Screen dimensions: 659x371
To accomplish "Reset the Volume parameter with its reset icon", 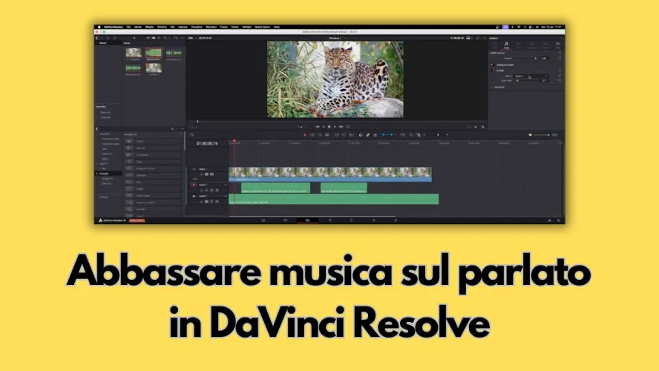I will (x=560, y=58).
